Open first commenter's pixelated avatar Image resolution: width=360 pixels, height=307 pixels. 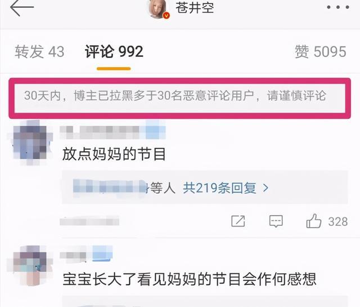point(30,143)
